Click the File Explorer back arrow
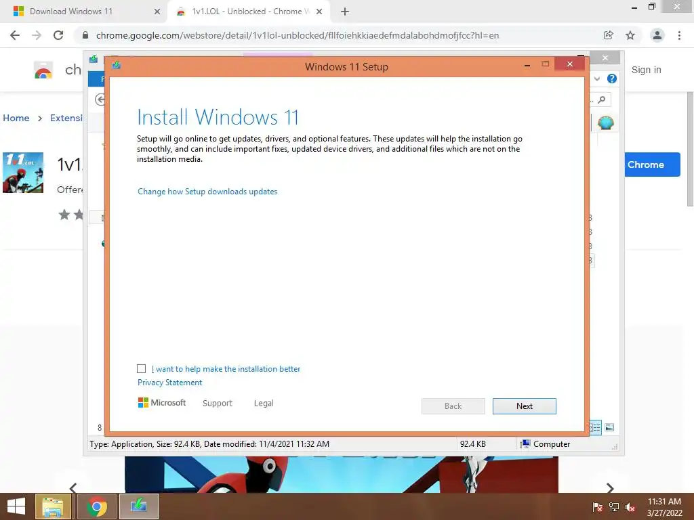This screenshot has width=694, height=520. pyautogui.click(x=100, y=100)
